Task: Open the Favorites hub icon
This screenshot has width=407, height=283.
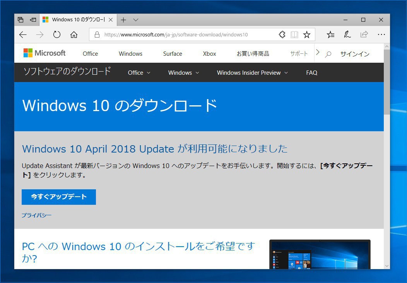Action: pyautogui.click(x=330, y=34)
